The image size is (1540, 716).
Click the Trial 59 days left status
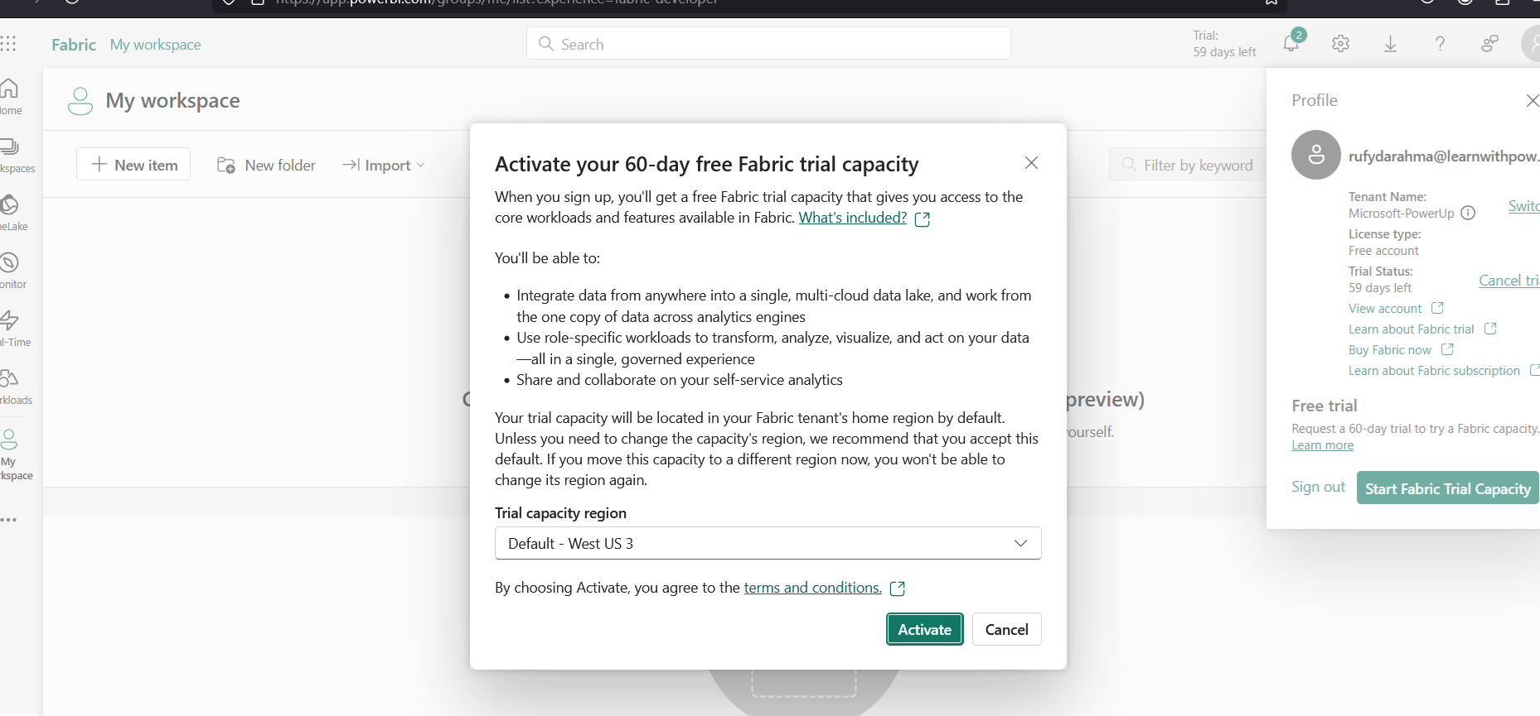click(x=1224, y=44)
